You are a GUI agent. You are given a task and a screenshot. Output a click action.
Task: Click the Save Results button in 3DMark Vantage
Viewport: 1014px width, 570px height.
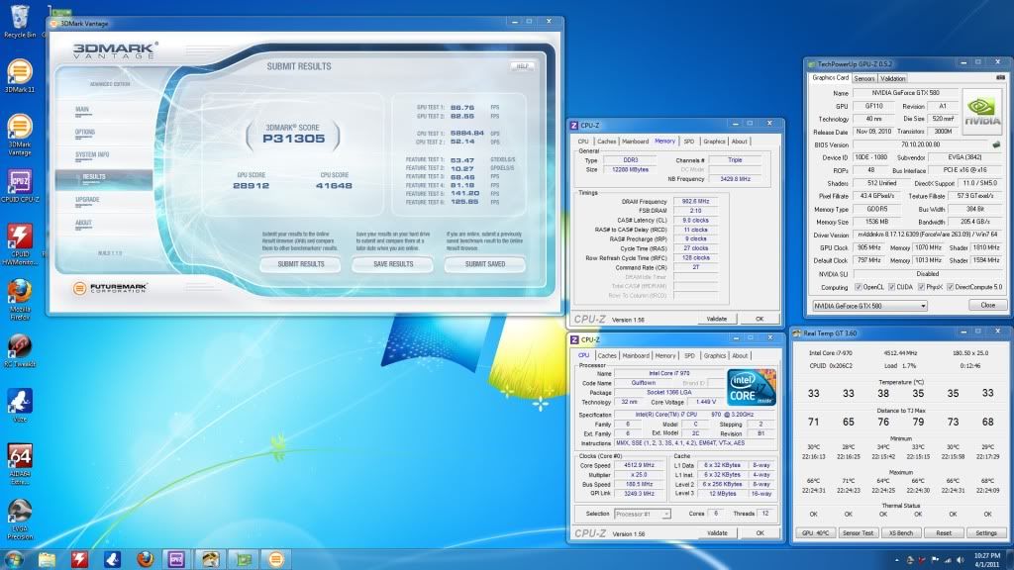click(393, 264)
